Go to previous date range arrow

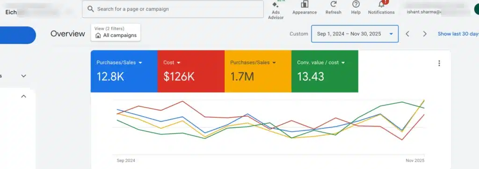[407, 34]
